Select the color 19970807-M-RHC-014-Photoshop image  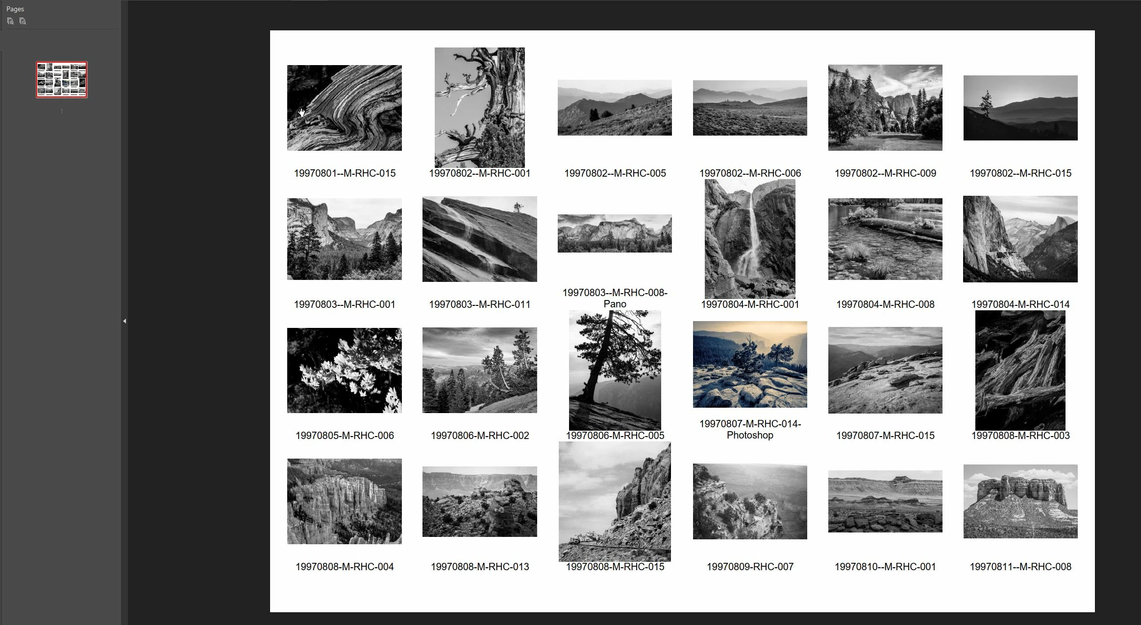tap(750, 364)
